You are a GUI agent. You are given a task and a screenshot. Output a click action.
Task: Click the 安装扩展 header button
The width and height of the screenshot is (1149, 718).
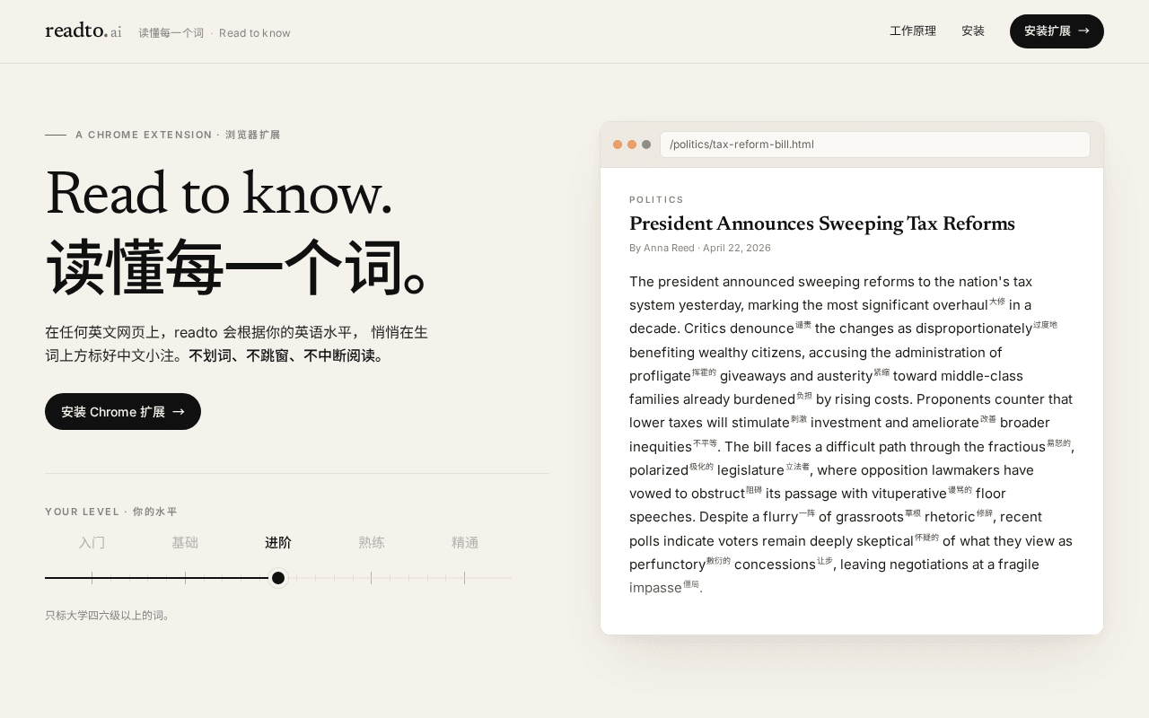[1057, 31]
